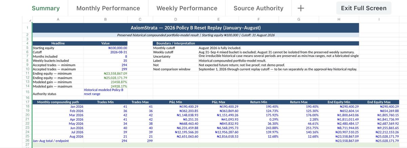The width and height of the screenshot is (407, 148).
Task: Click the AxiomStrata 2026 Policy B title cell
Action: coord(195,27)
